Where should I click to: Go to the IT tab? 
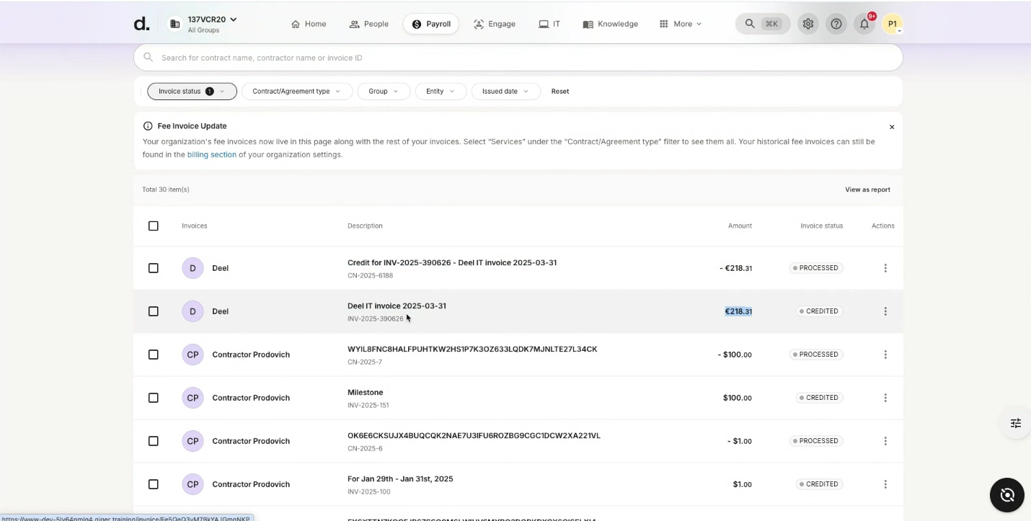[549, 24]
